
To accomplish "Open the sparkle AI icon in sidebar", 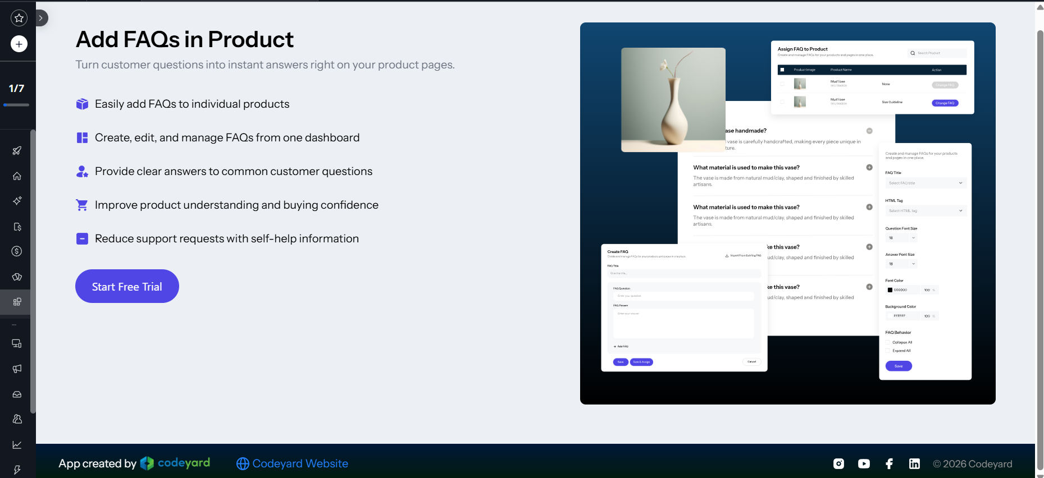I will click(x=17, y=201).
